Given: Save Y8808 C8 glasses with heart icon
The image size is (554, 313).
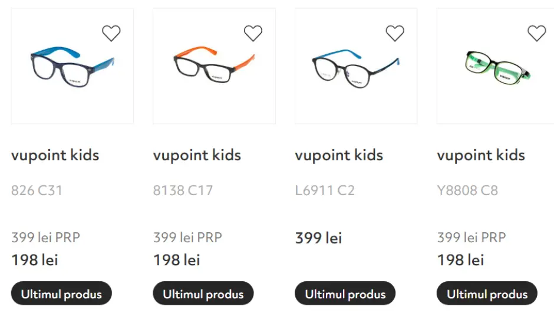Looking at the screenshot, I should tap(537, 34).
